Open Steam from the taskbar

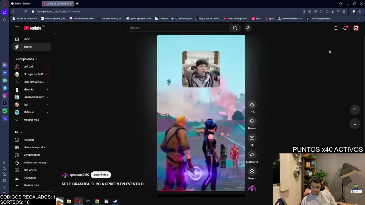(x=115, y=201)
